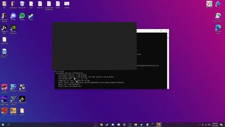Open the Games folder on the desktop

tap(22, 111)
